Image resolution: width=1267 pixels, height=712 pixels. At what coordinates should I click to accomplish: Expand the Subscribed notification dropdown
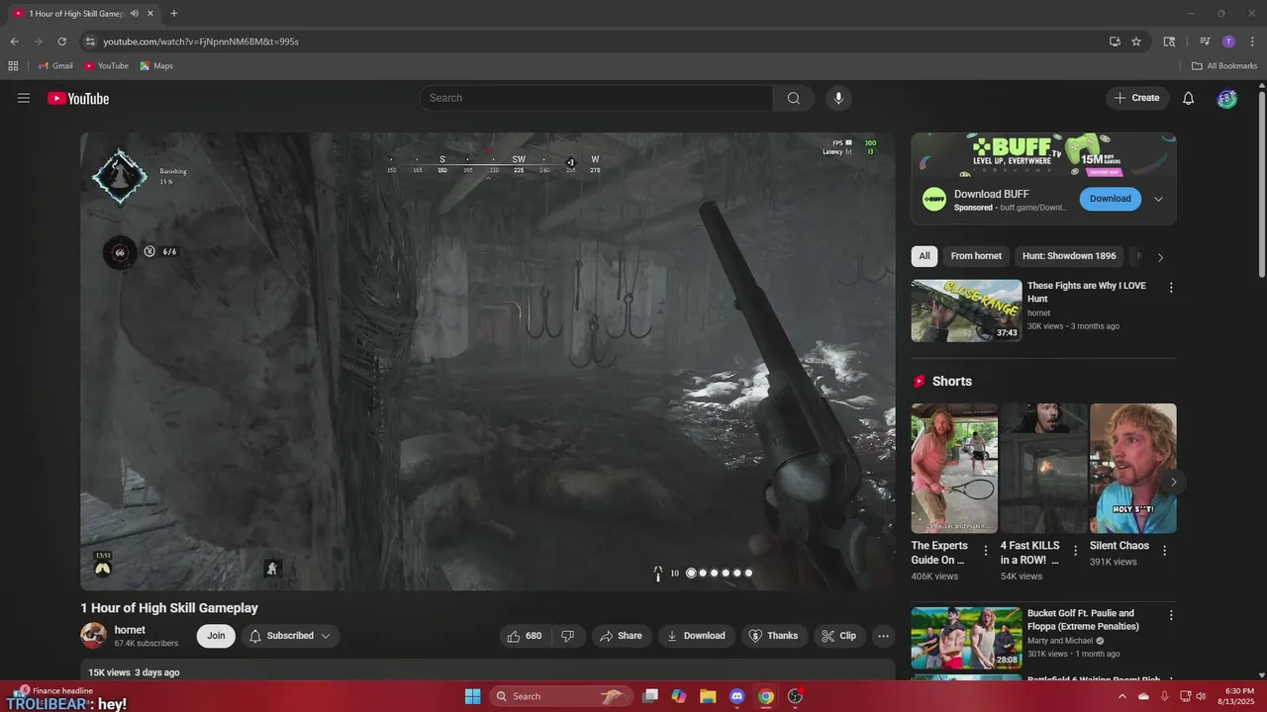point(290,636)
